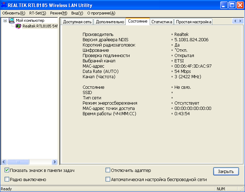245x192 pixels.
Task: Click the tree panel horizontal scrollbar thumb
Action: 18,162
